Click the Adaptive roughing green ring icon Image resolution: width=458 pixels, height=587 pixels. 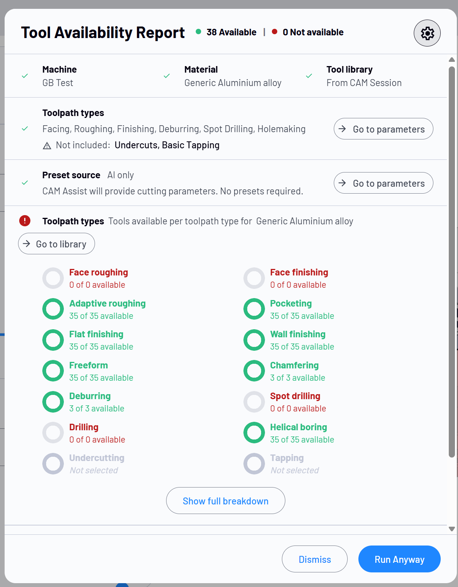53,309
